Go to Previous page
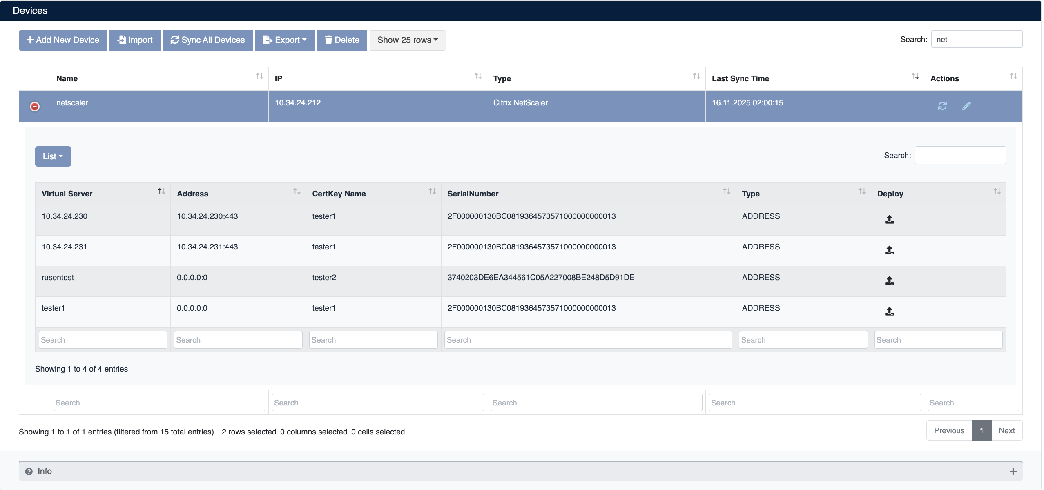Screen dimensions: 1044x490 pyautogui.click(x=949, y=430)
